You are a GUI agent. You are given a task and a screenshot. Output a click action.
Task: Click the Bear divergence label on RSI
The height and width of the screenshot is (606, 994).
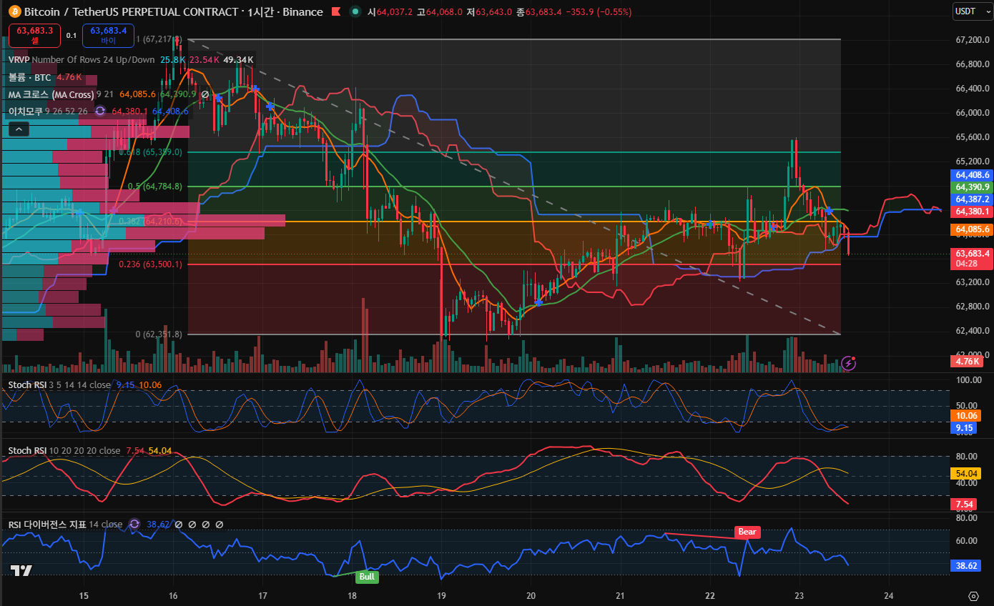click(747, 532)
